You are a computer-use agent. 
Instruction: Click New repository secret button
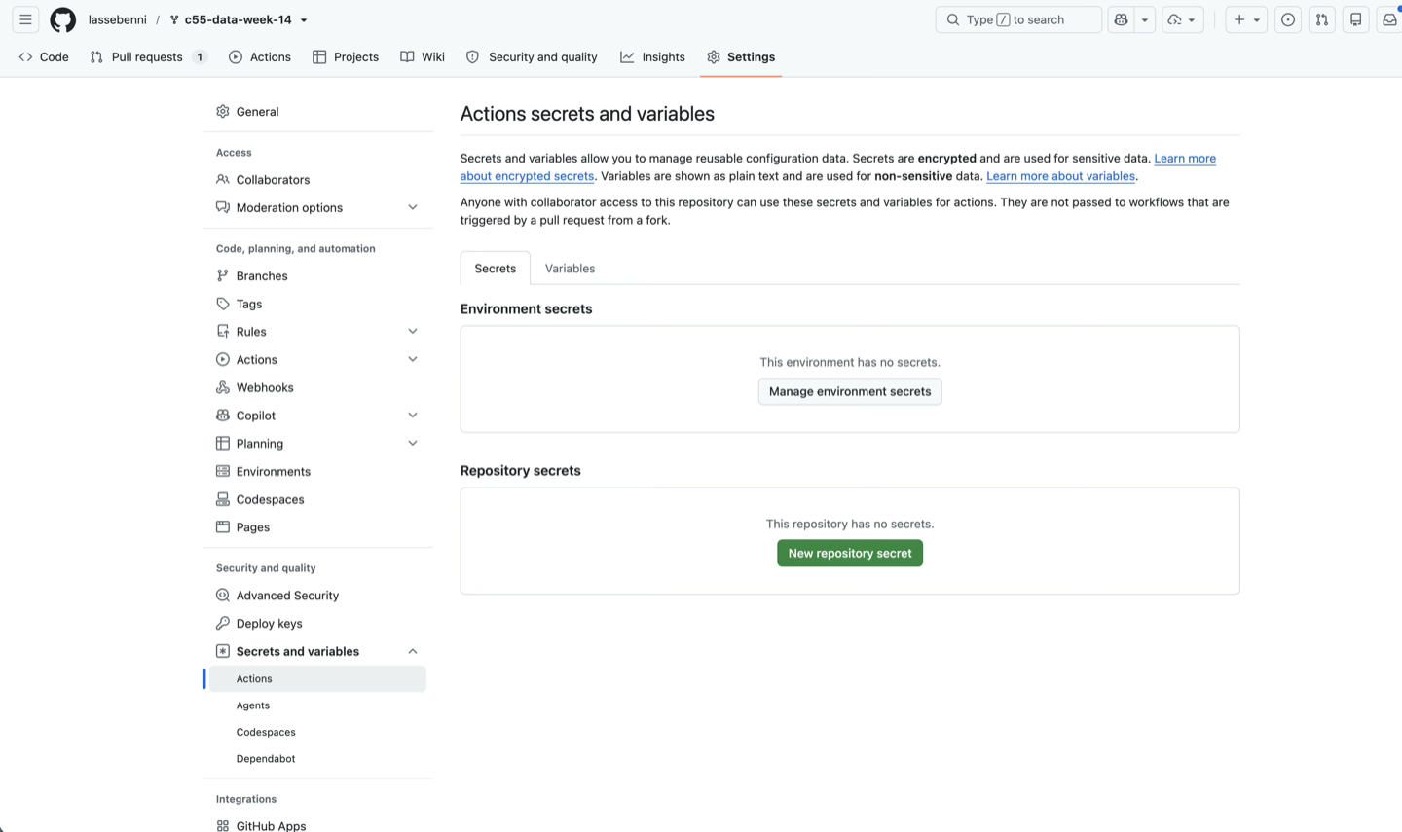point(850,553)
